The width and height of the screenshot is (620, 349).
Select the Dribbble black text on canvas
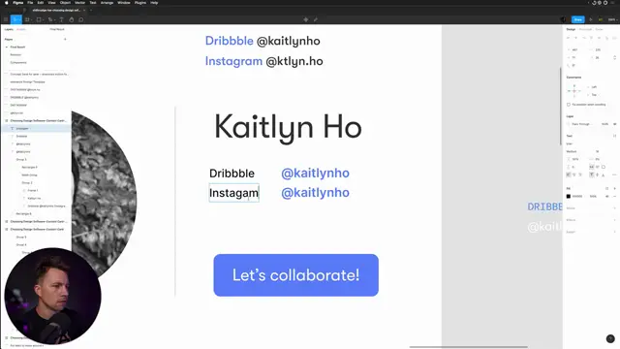pos(232,174)
